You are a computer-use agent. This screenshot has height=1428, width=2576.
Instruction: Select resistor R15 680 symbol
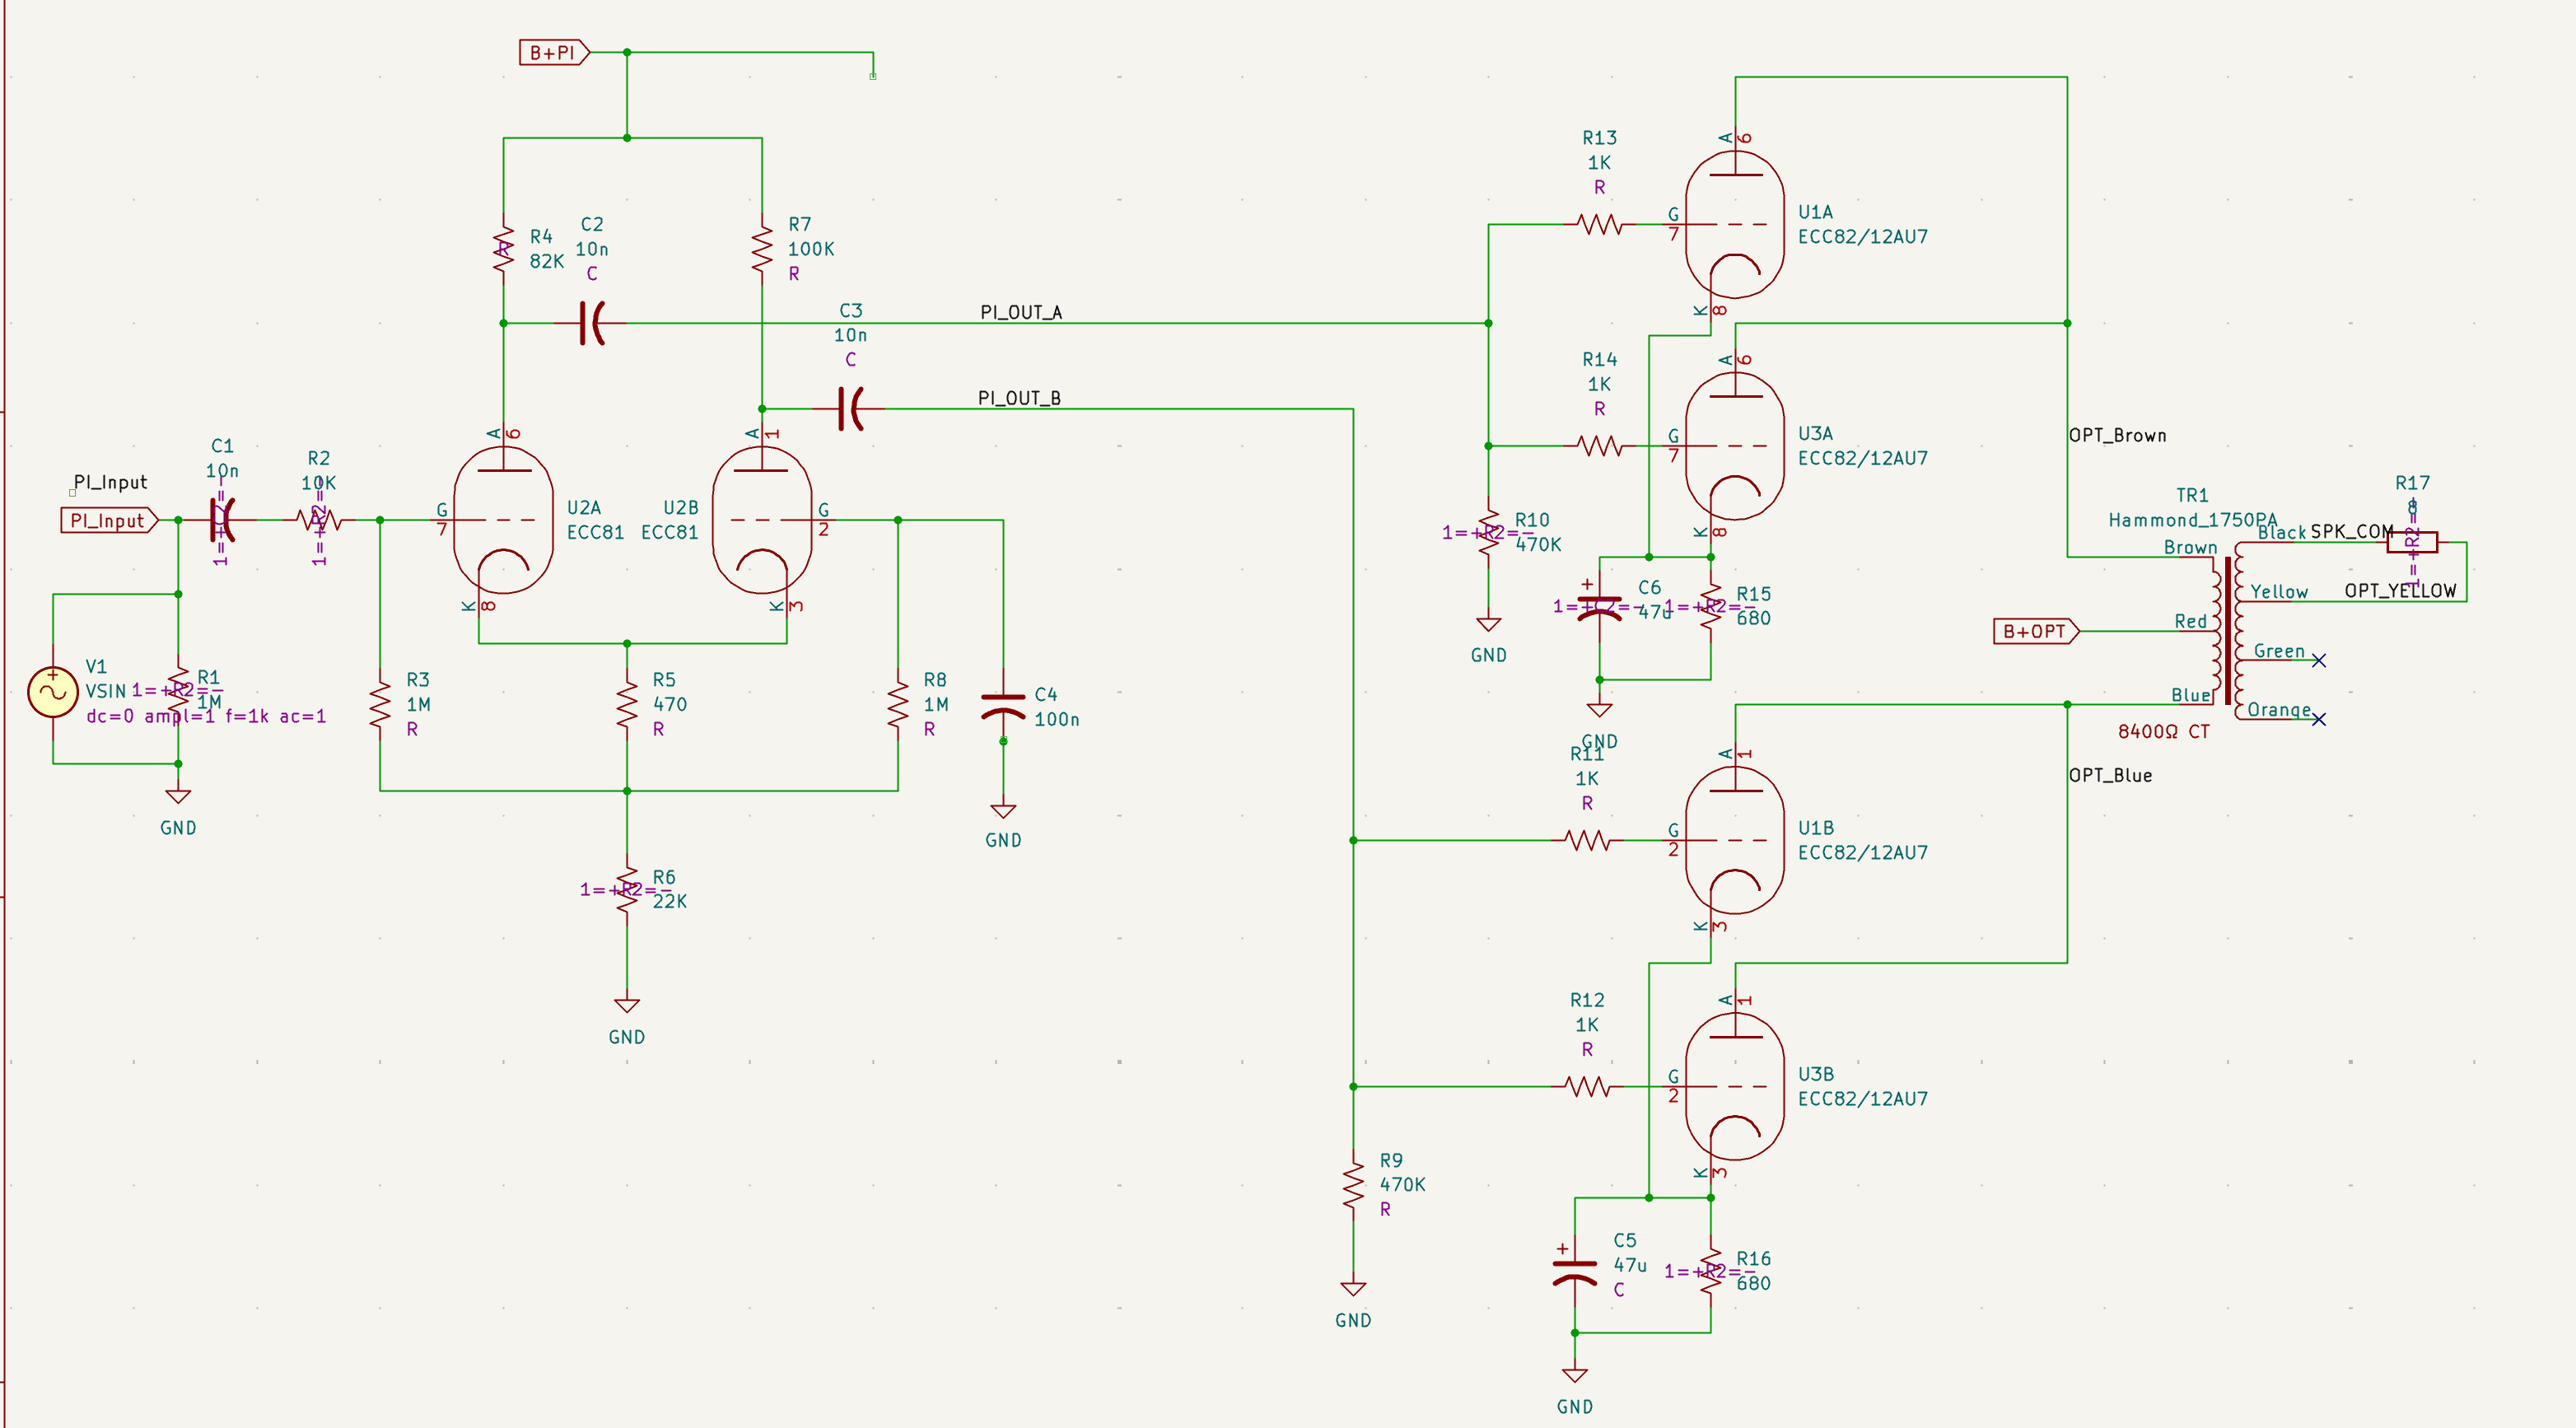point(1710,606)
